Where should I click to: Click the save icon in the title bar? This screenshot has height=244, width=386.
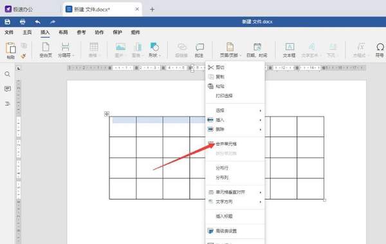click(x=7, y=22)
